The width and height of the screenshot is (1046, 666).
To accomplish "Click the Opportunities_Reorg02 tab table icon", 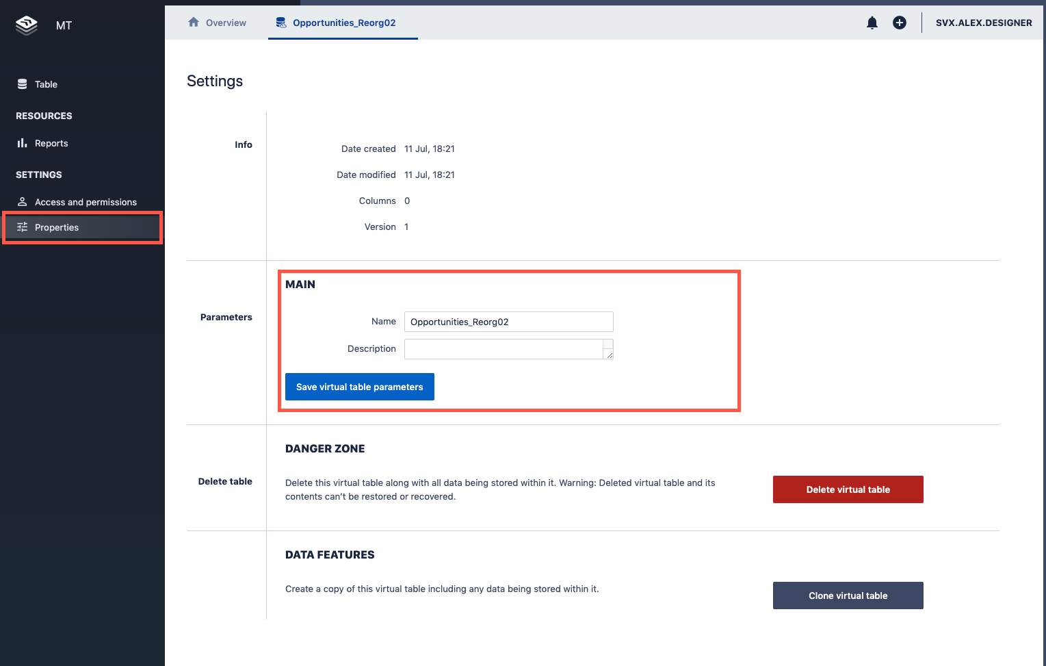I will pyautogui.click(x=281, y=23).
